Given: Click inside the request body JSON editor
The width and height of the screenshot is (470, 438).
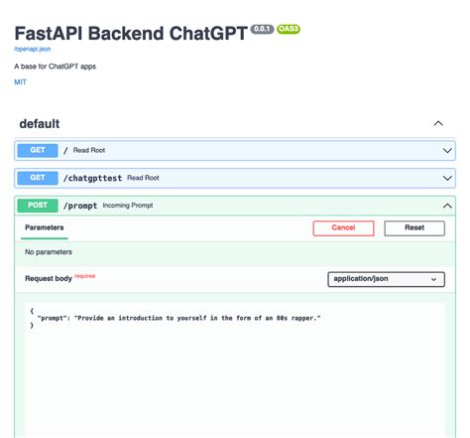Looking at the screenshot, I should [235, 369].
